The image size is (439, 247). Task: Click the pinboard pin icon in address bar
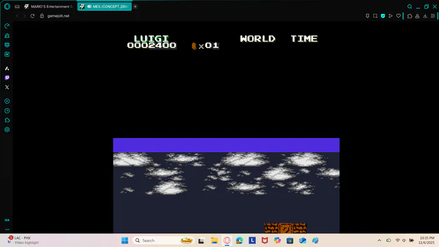tap(368, 16)
